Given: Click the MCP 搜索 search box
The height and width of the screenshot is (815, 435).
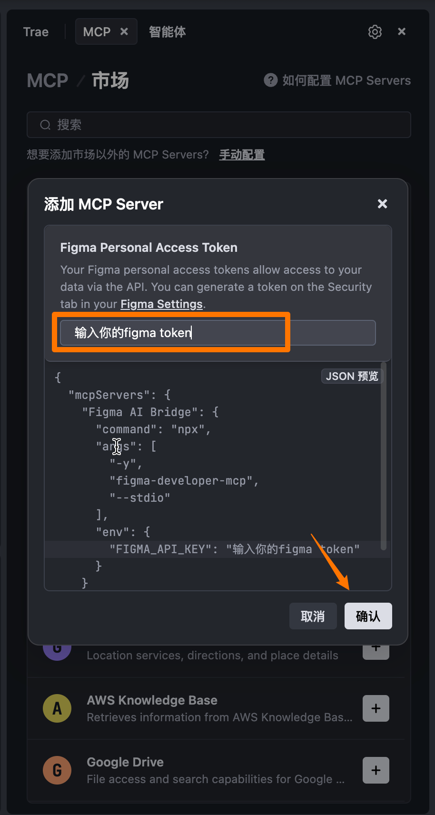Looking at the screenshot, I should click(219, 125).
